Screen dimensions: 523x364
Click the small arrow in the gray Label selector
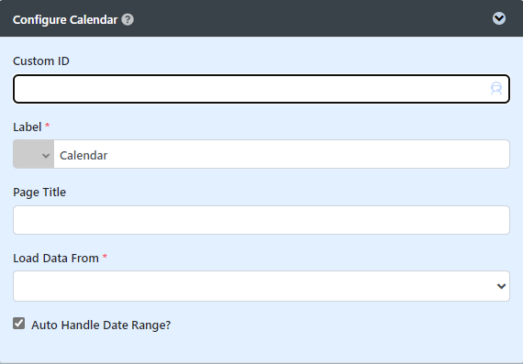(46, 156)
